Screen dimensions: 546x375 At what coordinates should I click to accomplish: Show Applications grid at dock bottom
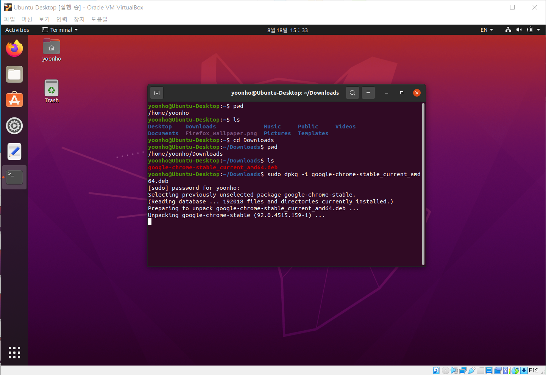pyautogui.click(x=14, y=352)
